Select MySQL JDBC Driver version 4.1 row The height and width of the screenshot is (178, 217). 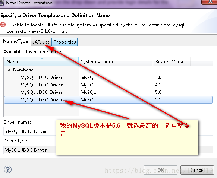108,85
